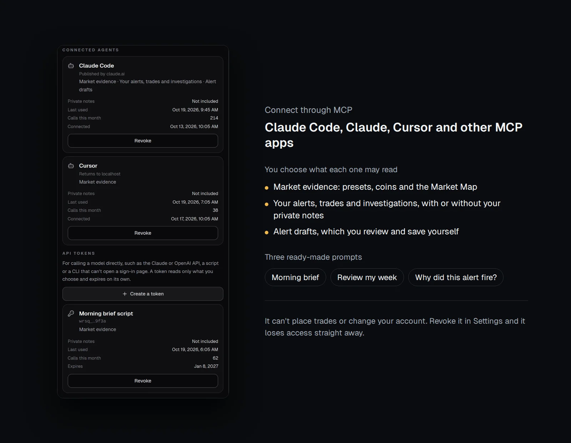Click the API TOKENS section header
571x443 pixels.
[79, 253]
